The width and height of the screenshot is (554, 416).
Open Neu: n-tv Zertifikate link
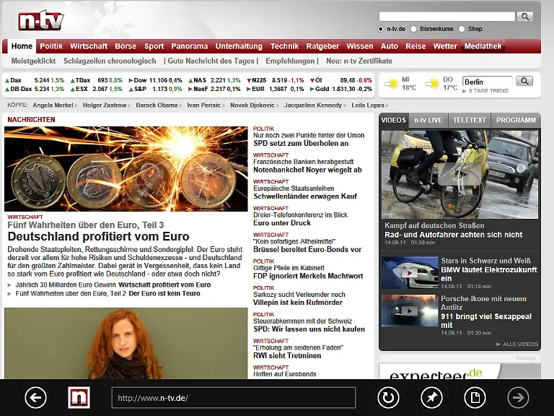pyautogui.click(x=359, y=61)
